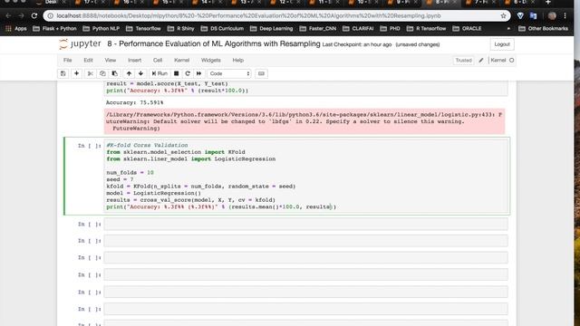
Task: Rename notebook via its title
Action: (214, 43)
